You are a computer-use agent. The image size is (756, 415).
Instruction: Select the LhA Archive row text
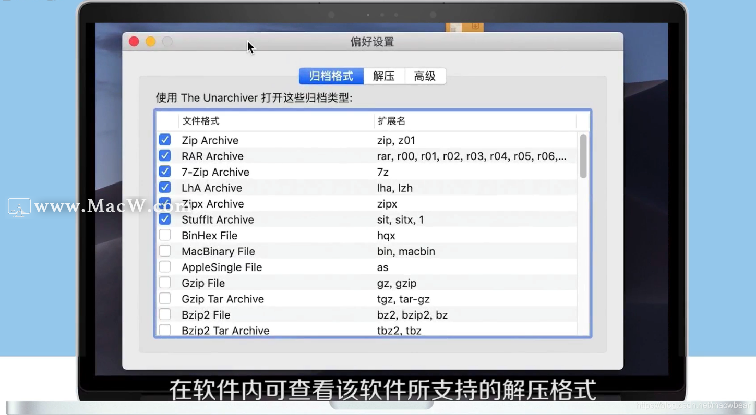[212, 188]
